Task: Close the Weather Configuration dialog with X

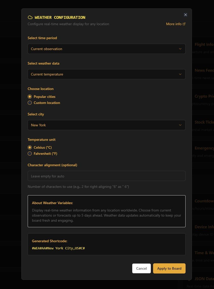Action: 185,15
